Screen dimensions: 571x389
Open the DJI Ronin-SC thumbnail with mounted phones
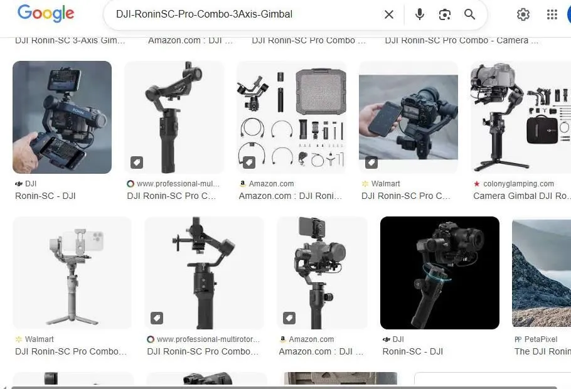(x=62, y=117)
